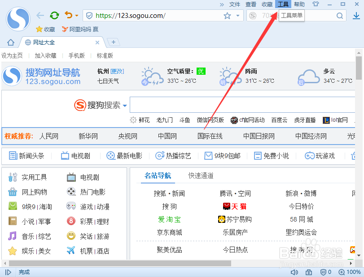Open a new tab with plus button
The image size is (364, 277).
pos(114,42)
